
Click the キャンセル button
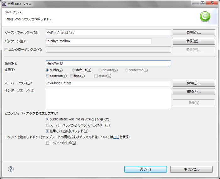(x=191, y=169)
